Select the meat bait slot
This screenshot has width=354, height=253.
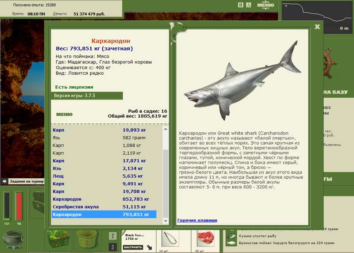[205, 238]
